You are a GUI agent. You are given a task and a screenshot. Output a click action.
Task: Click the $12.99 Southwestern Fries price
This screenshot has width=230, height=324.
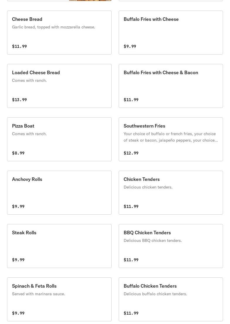click(131, 153)
